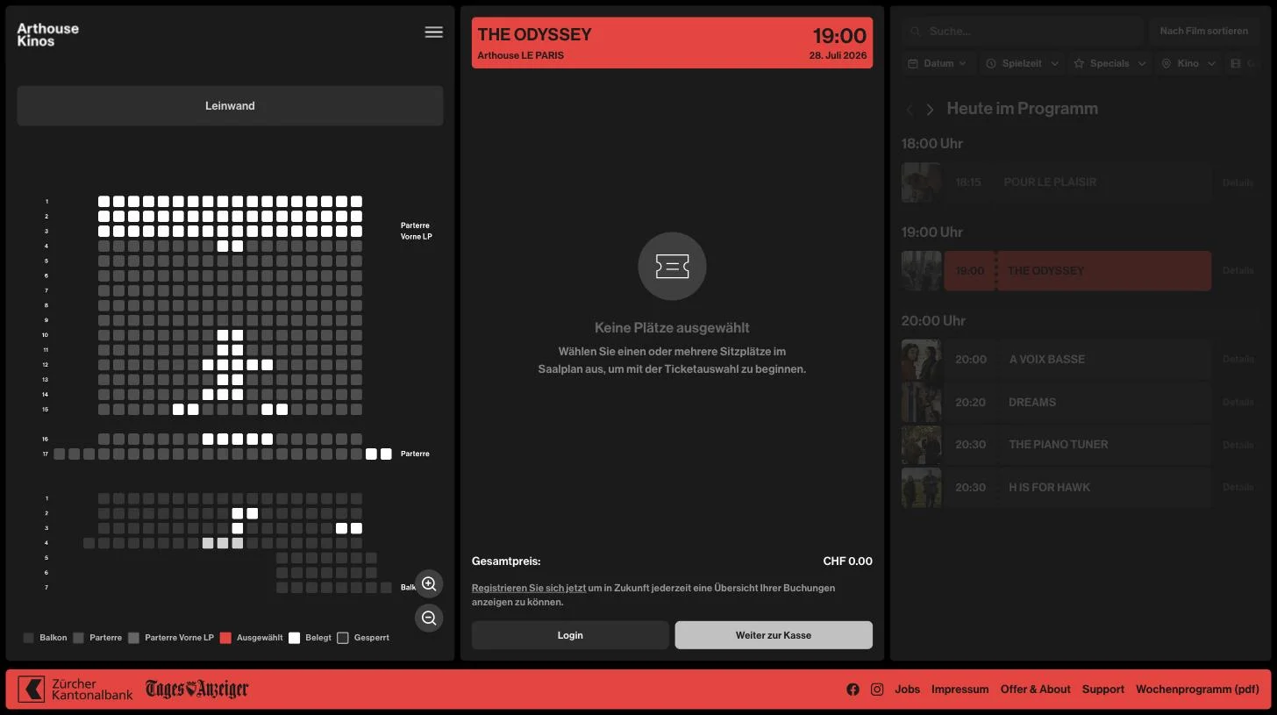Screen dimensions: 1277x715
Task: Select the 20:30 H IS FOR HAWK showing
Action: click(x=1078, y=488)
